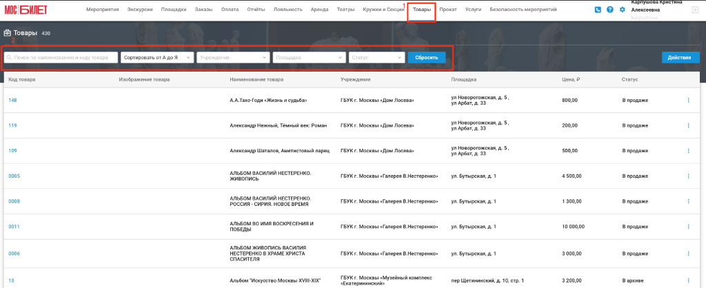The width and height of the screenshot is (706, 288).
Task: Open the Действия button
Action: [x=680, y=58]
